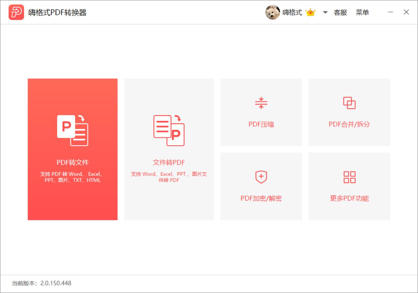Open the 文件转PDF converter icon
Screen dimensions: 418x293
169,130
